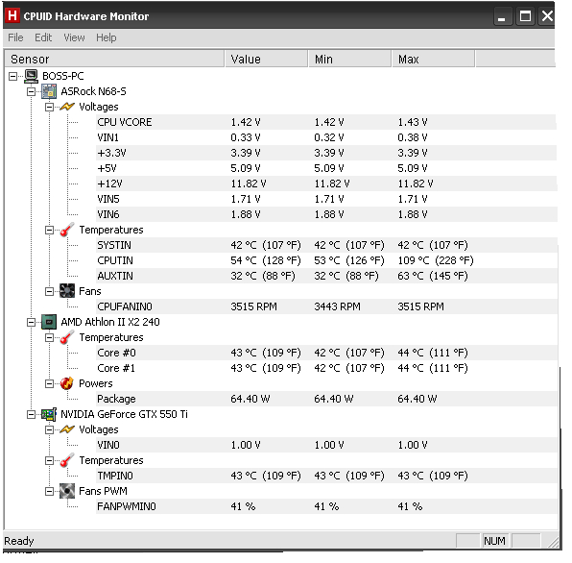Click the Fans category fan icon
The height and width of the screenshot is (563, 572).
[67, 291]
